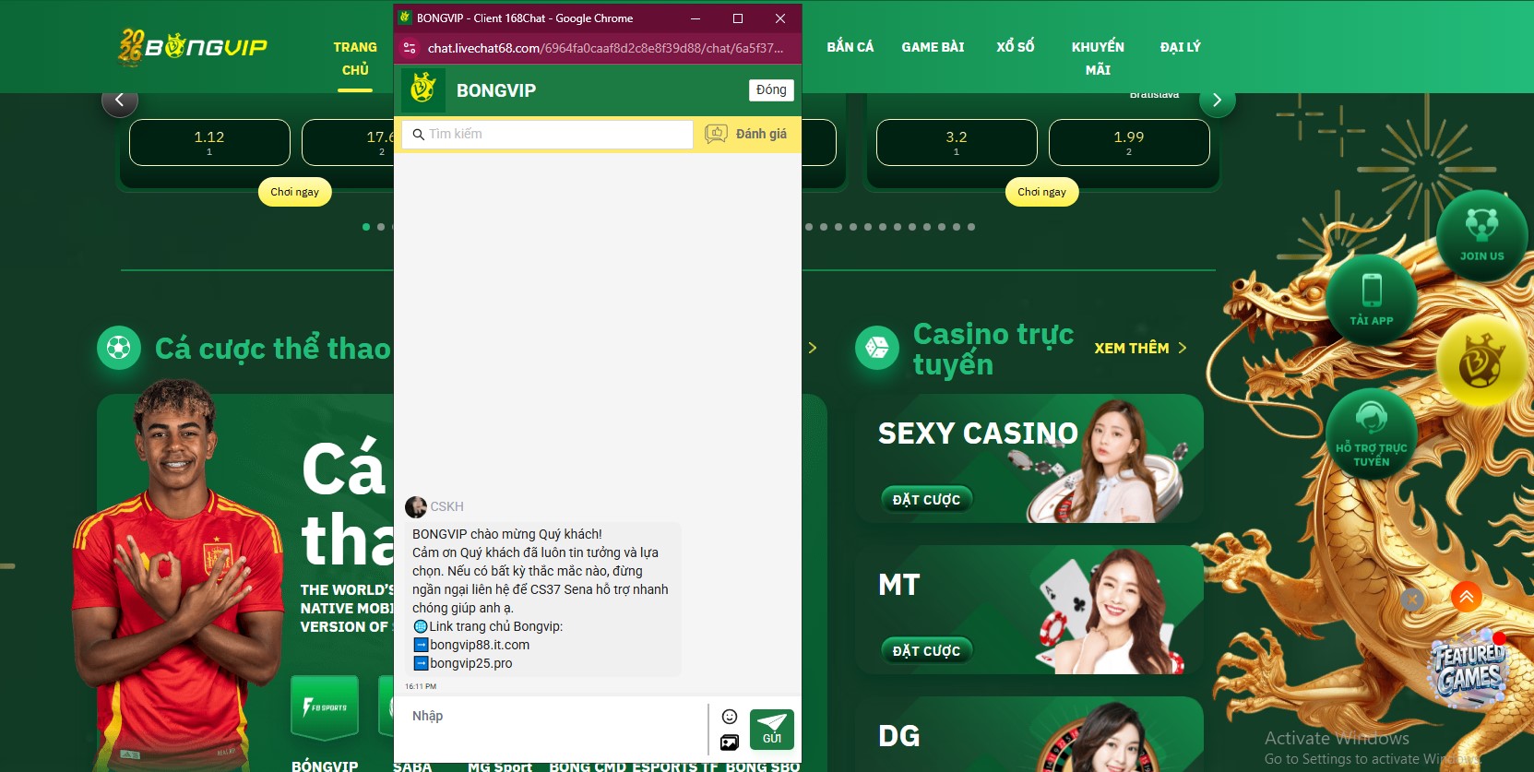The image size is (1534, 772).
Task: Open the bongvip88.it.com link in chat
Action: [480, 645]
